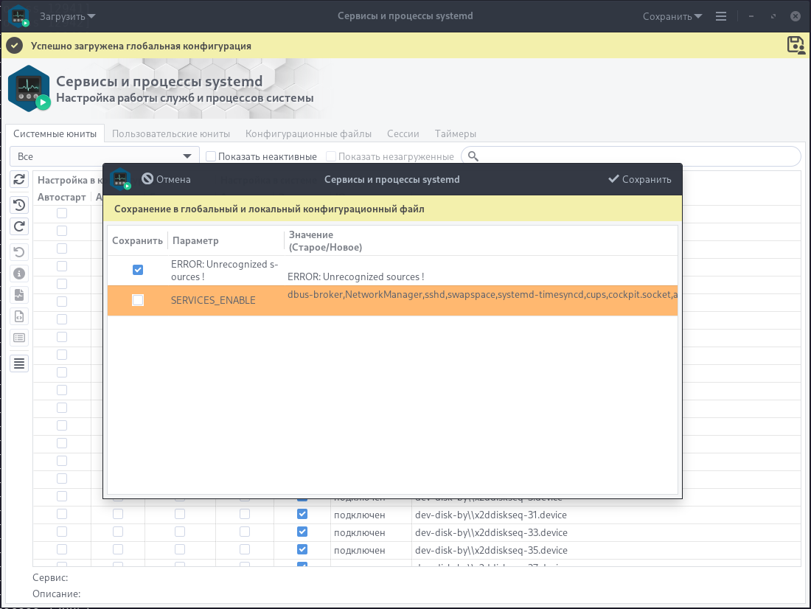Image resolution: width=811 pixels, height=609 pixels.
Task: Toggle the Показать незагруженные checkbox
Action: (331, 156)
